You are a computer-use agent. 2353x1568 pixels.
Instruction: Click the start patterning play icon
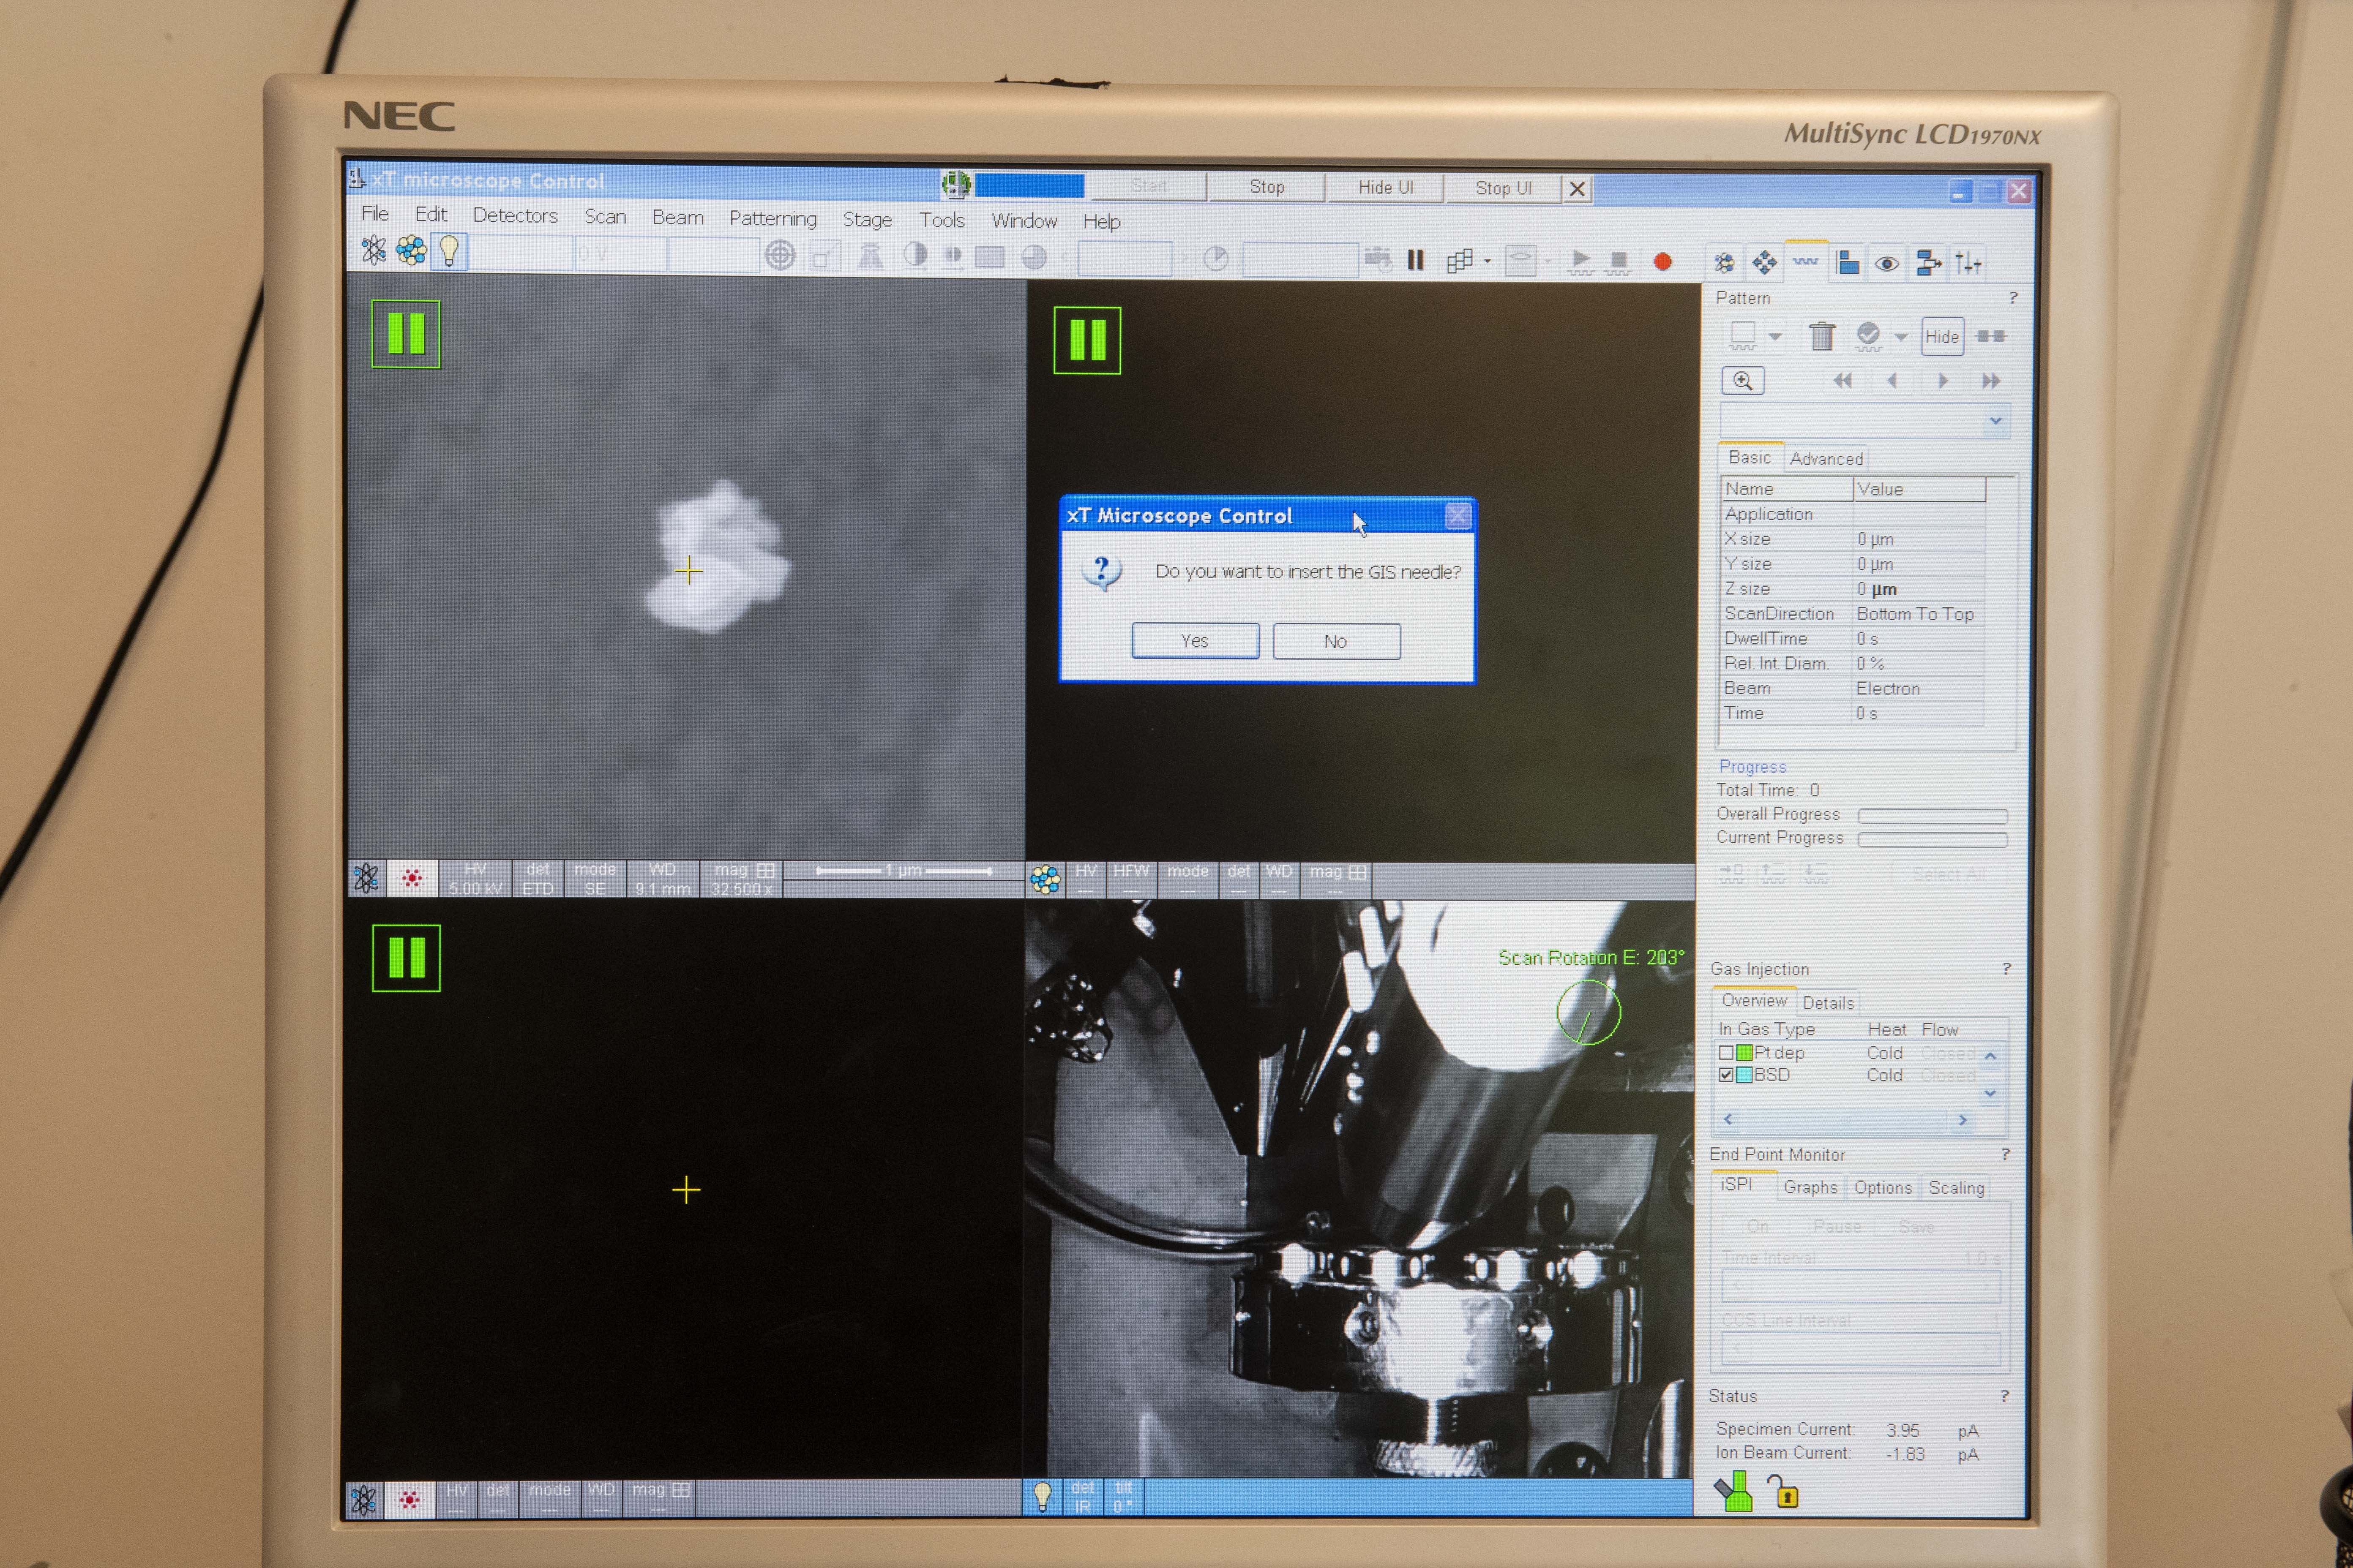point(1580,262)
